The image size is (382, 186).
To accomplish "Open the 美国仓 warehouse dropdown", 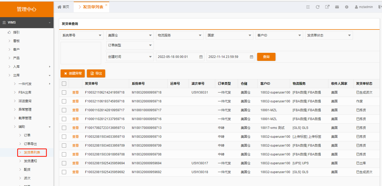I will coord(130,35).
